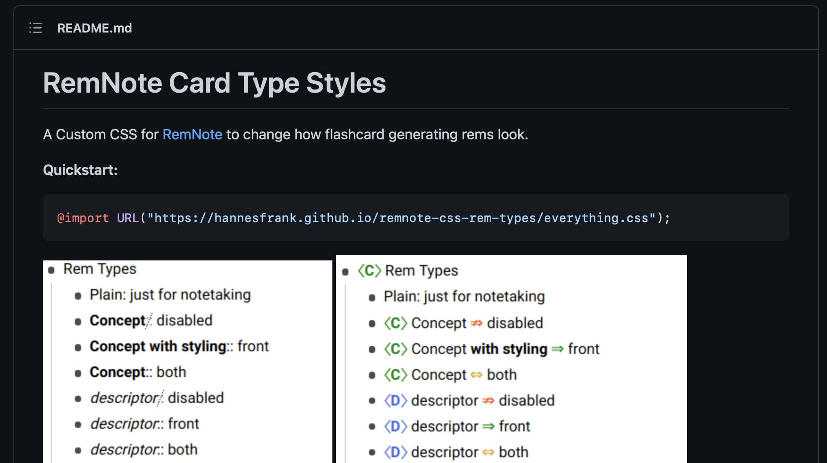Click the README.md file title
This screenshot has height=463, width=827.
tap(94, 28)
